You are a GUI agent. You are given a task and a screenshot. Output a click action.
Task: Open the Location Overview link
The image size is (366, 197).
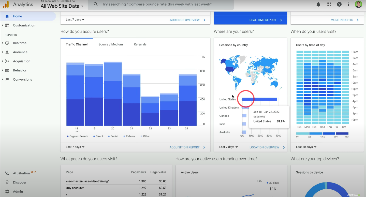[x=267, y=147]
